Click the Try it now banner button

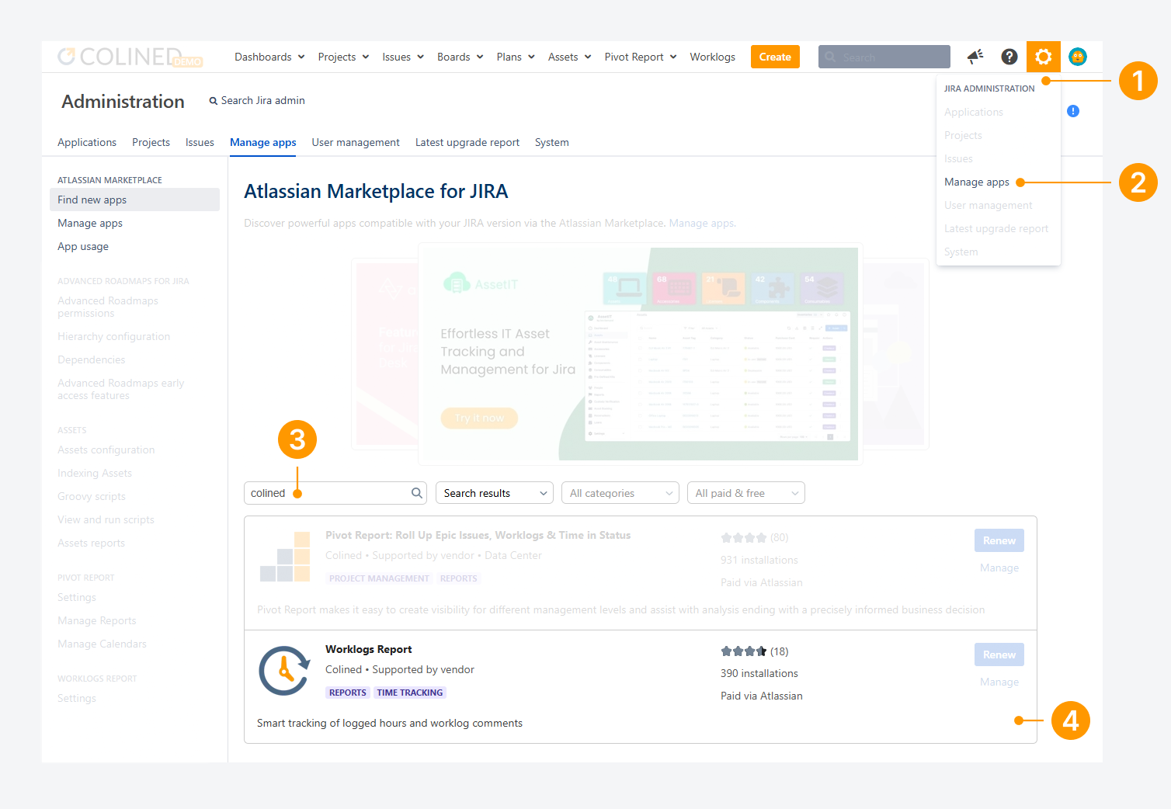[x=479, y=418]
